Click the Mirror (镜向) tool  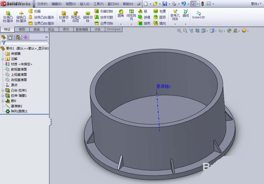pos(160,23)
